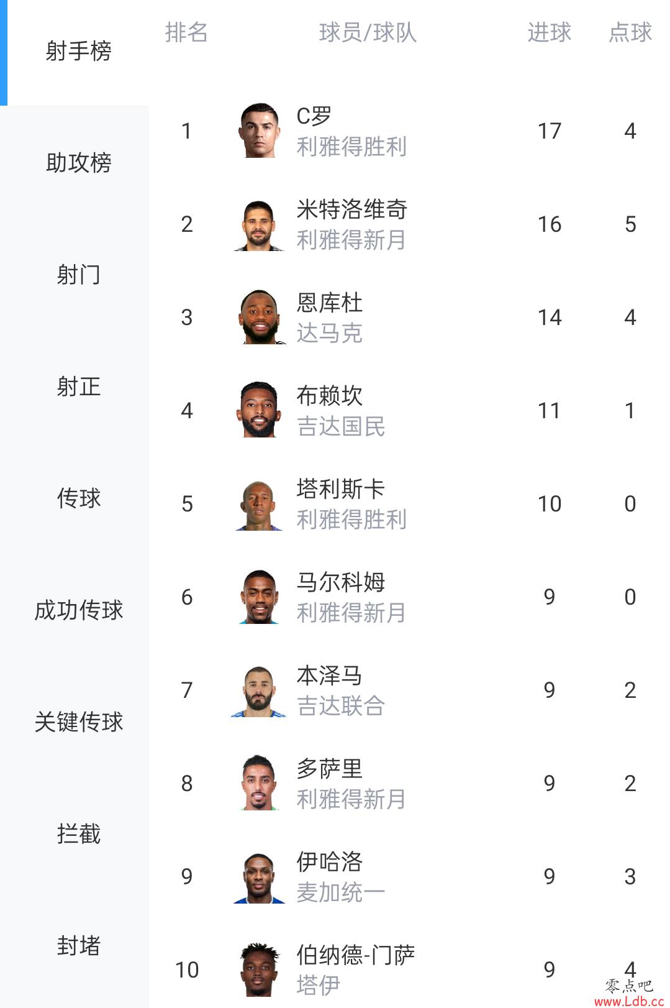Tap 塔利斯卡 player avatar
The image size is (670, 1008).
point(259,503)
